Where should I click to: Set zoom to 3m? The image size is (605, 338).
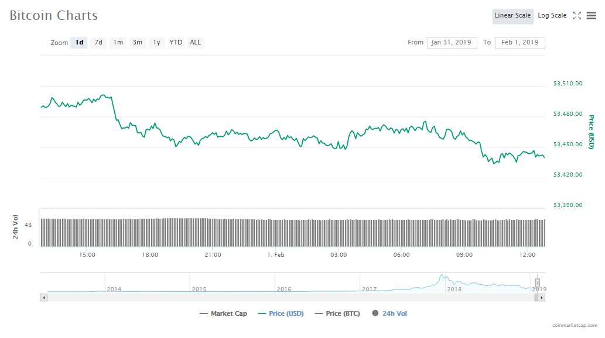point(137,43)
